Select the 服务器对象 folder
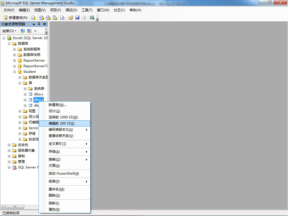This screenshot has height=216, width=288. point(26,150)
